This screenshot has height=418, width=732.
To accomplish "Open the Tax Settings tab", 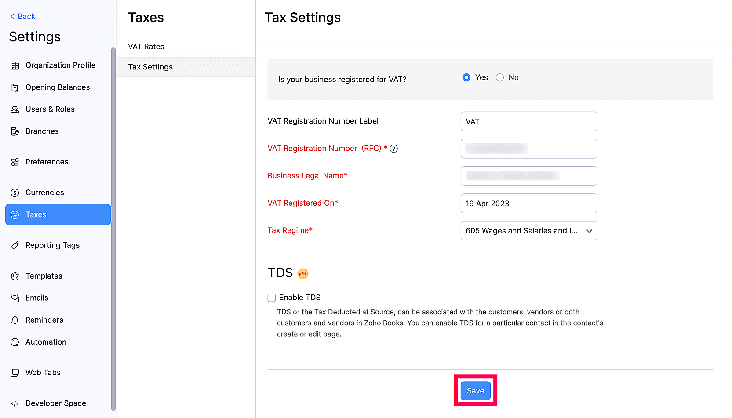I will [150, 67].
